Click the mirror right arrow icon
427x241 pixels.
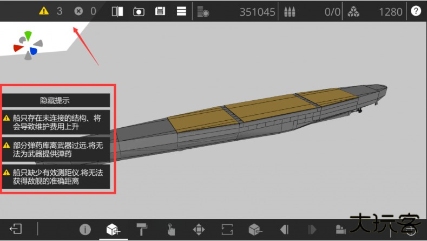pyautogui.click(x=312, y=229)
